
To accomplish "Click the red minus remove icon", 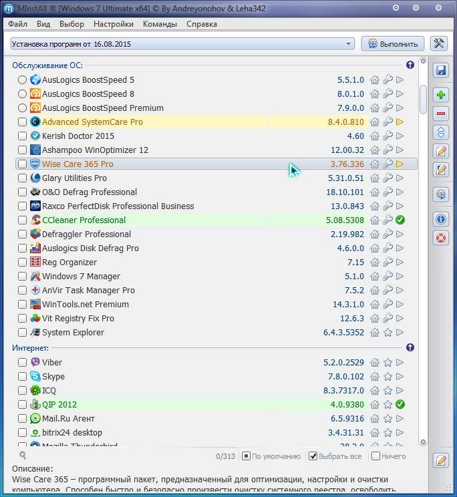I will [x=441, y=113].
